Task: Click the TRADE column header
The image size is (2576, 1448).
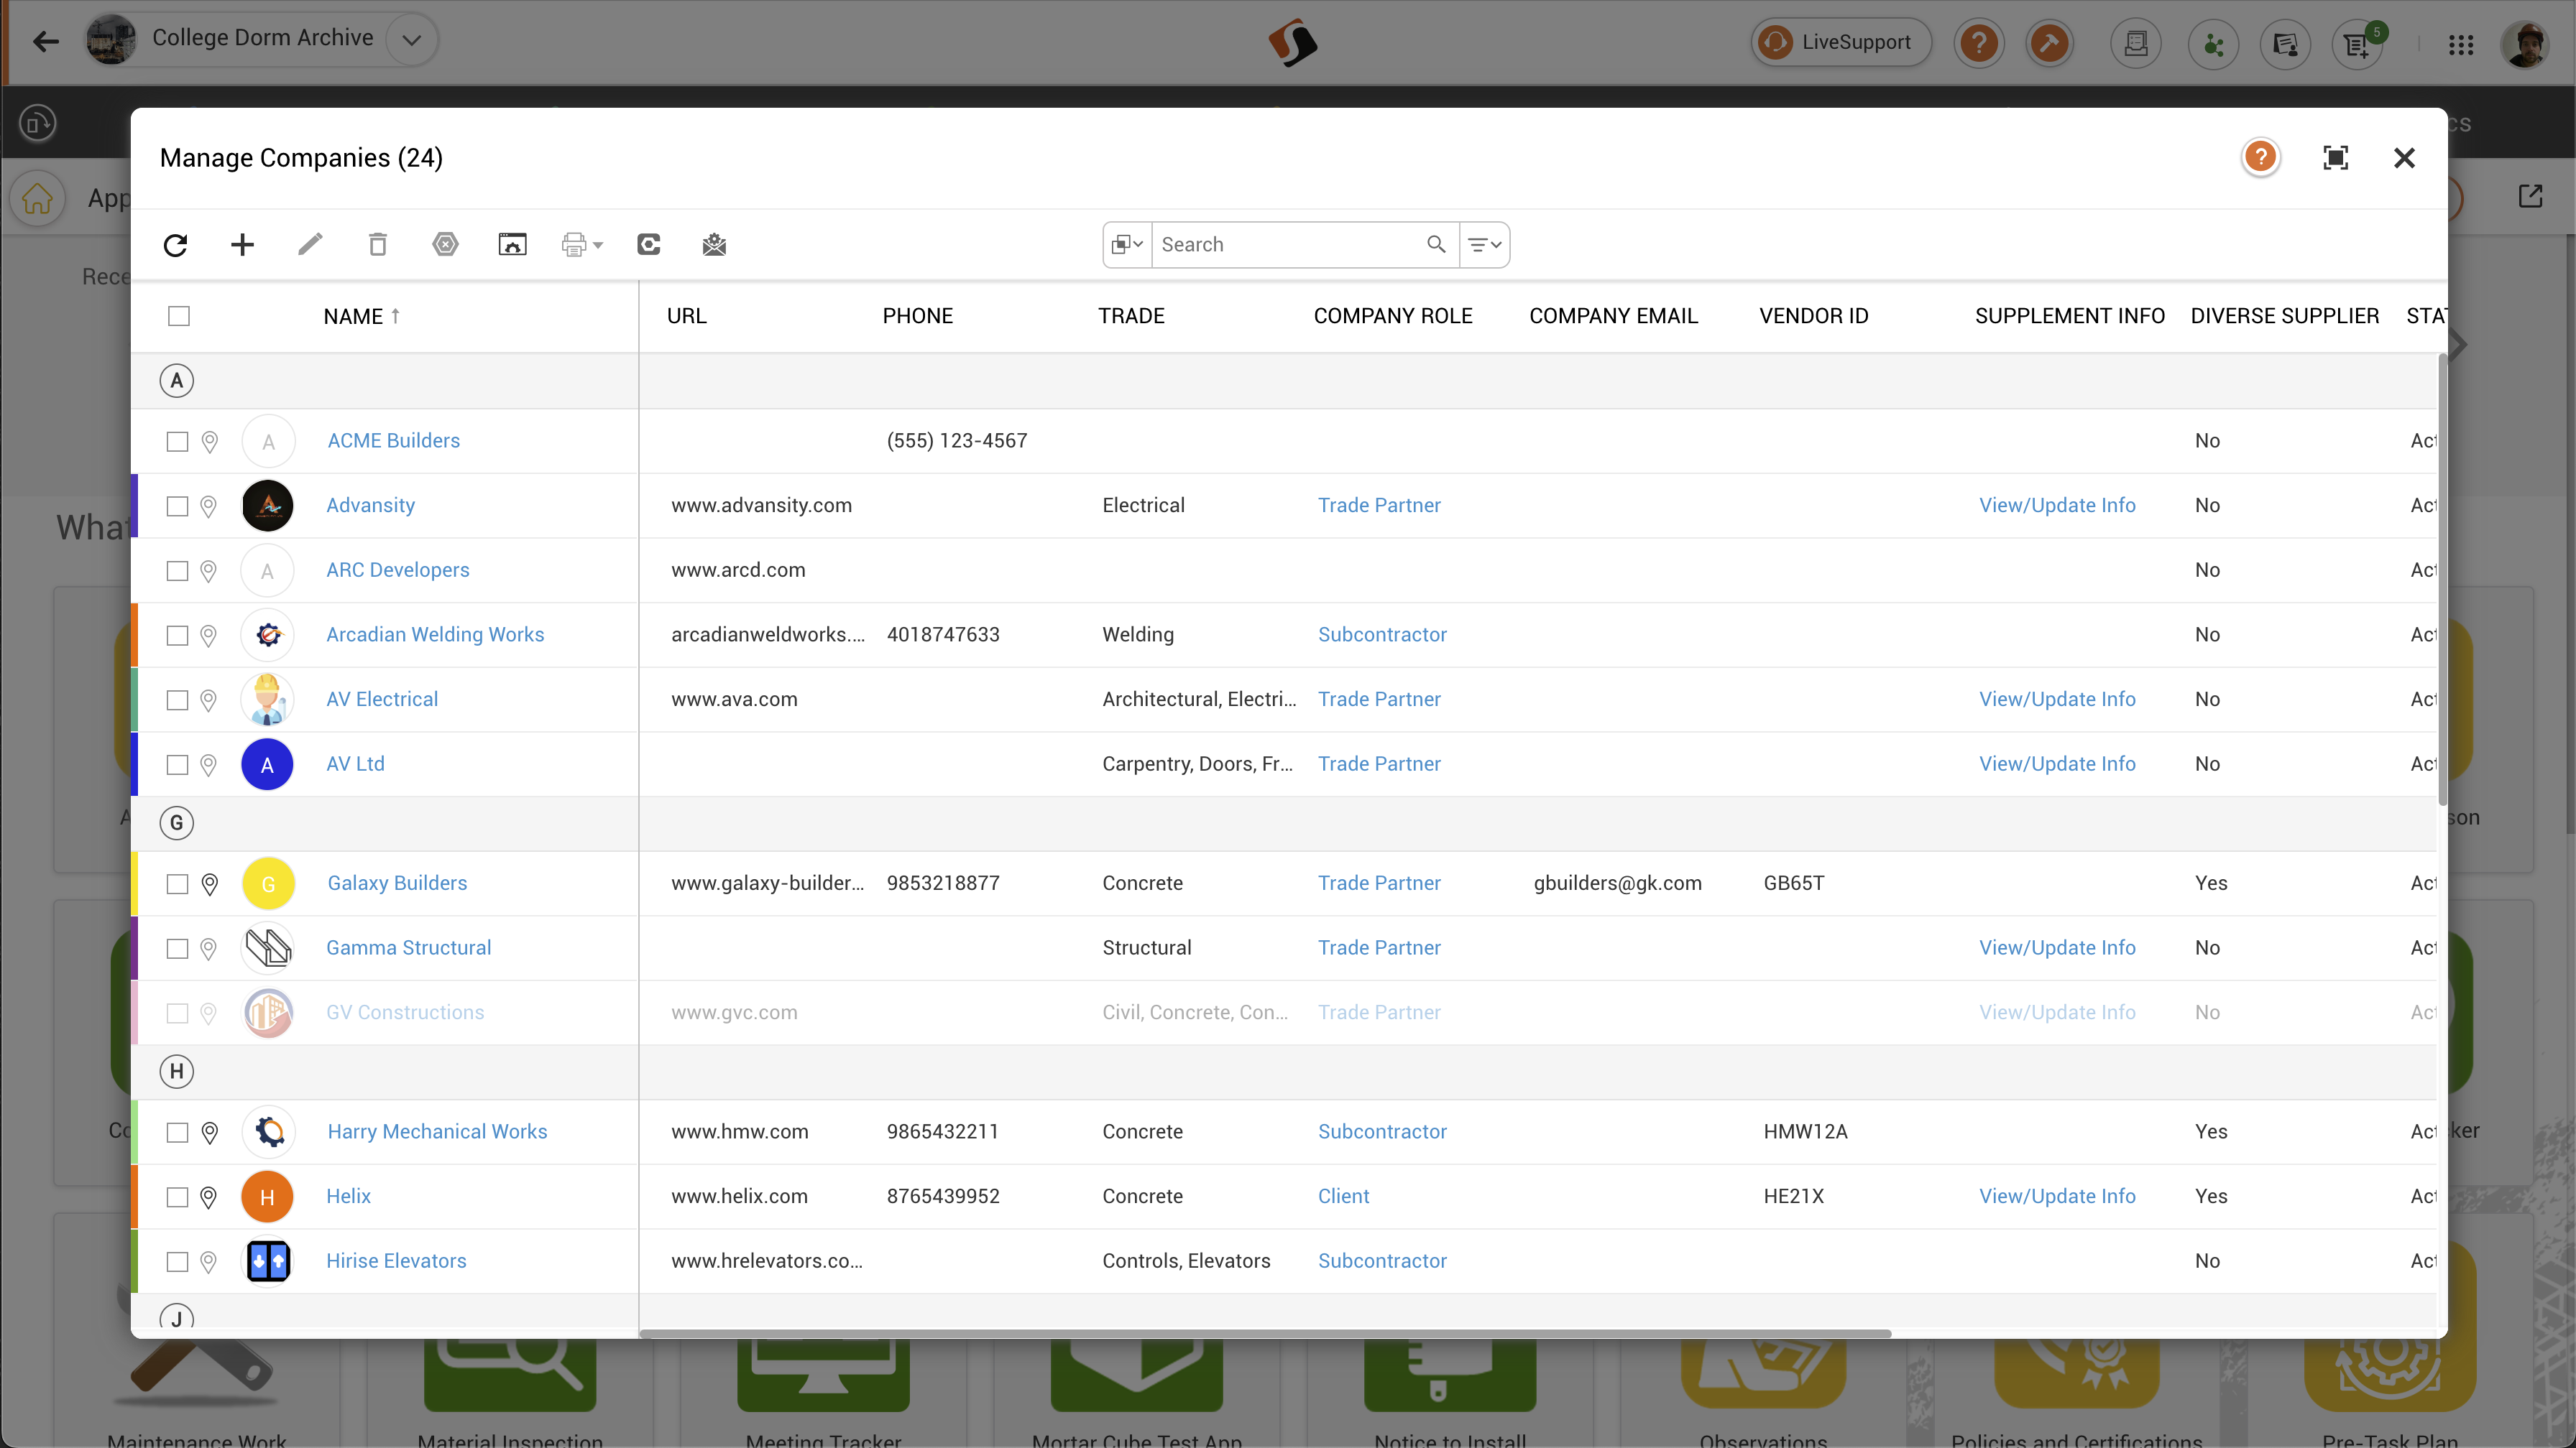Action: click(x=1131, y=316)
